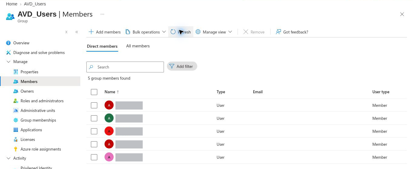
Task: Select the Direct members tab
Action: point(102,46)
